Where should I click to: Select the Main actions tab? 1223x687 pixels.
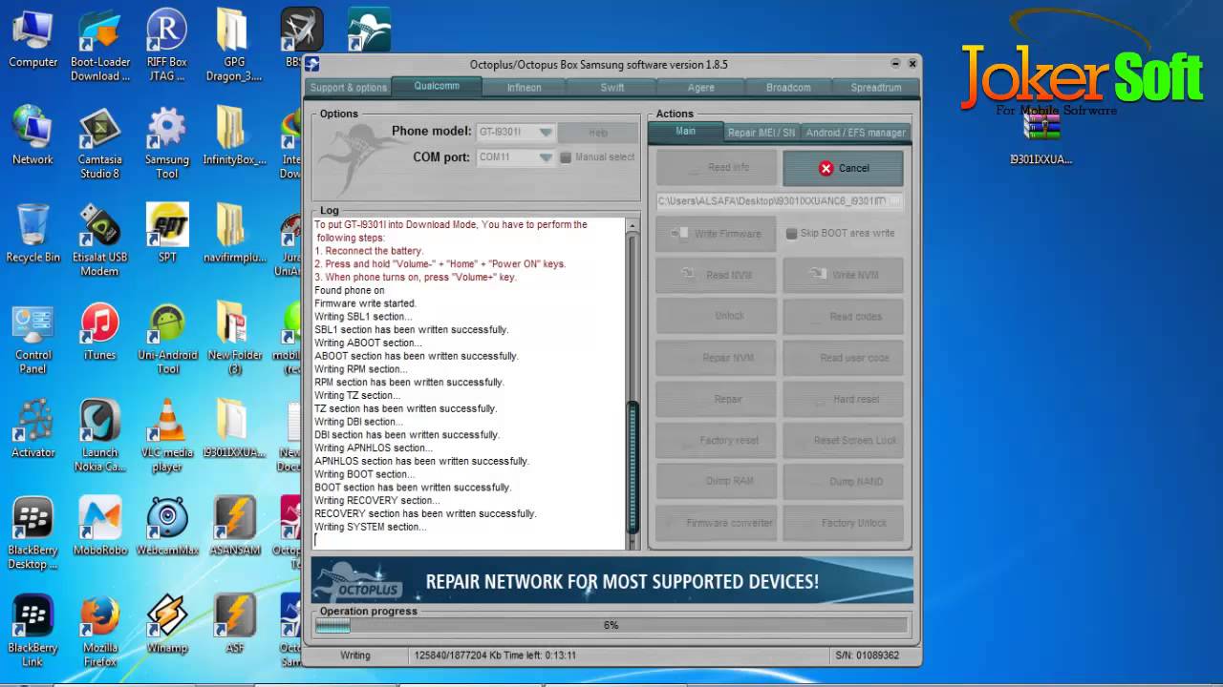pos(686,132)
